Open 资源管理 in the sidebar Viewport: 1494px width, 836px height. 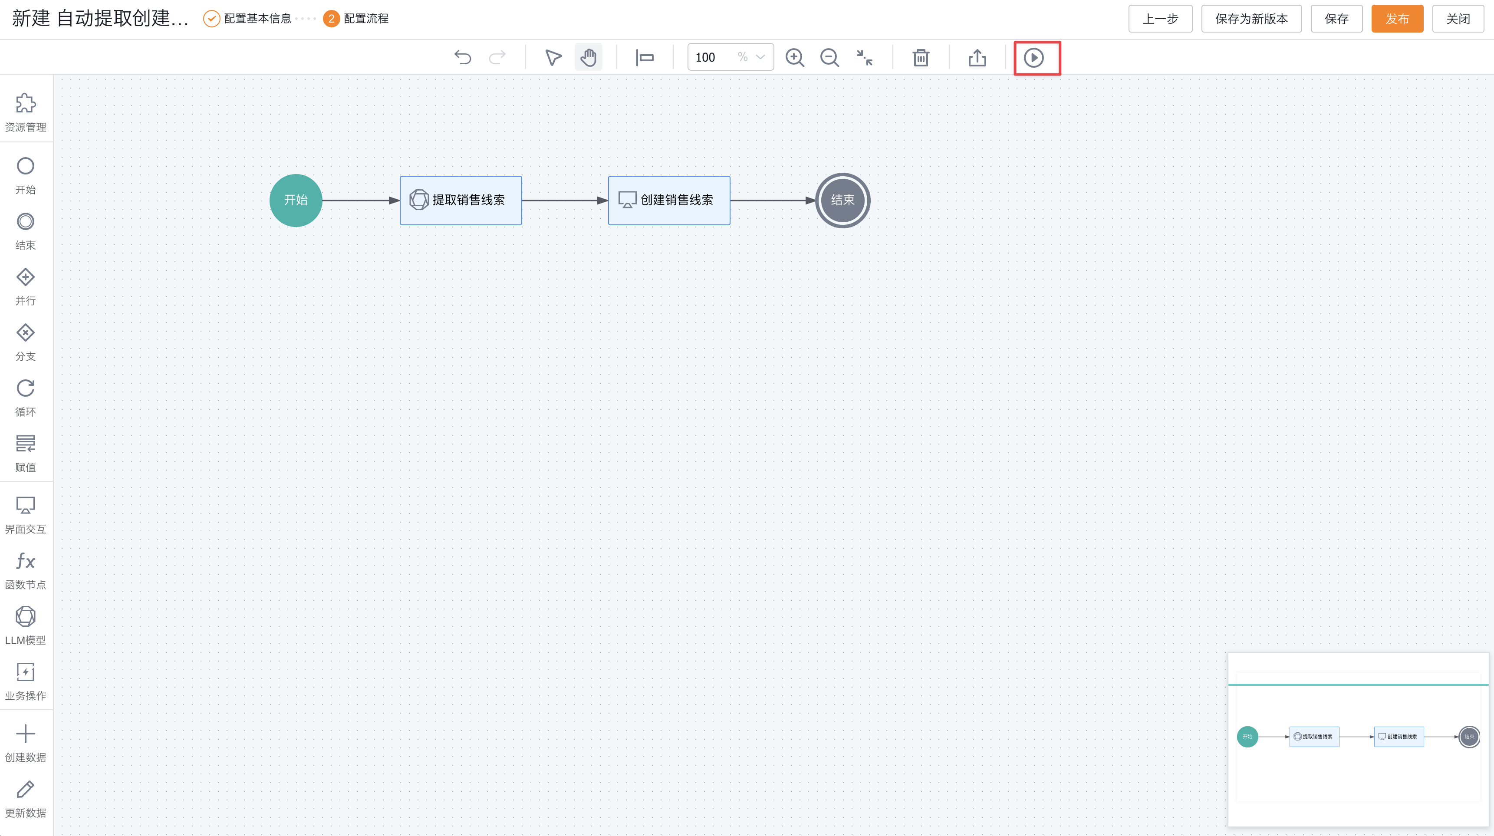point(26,112)
